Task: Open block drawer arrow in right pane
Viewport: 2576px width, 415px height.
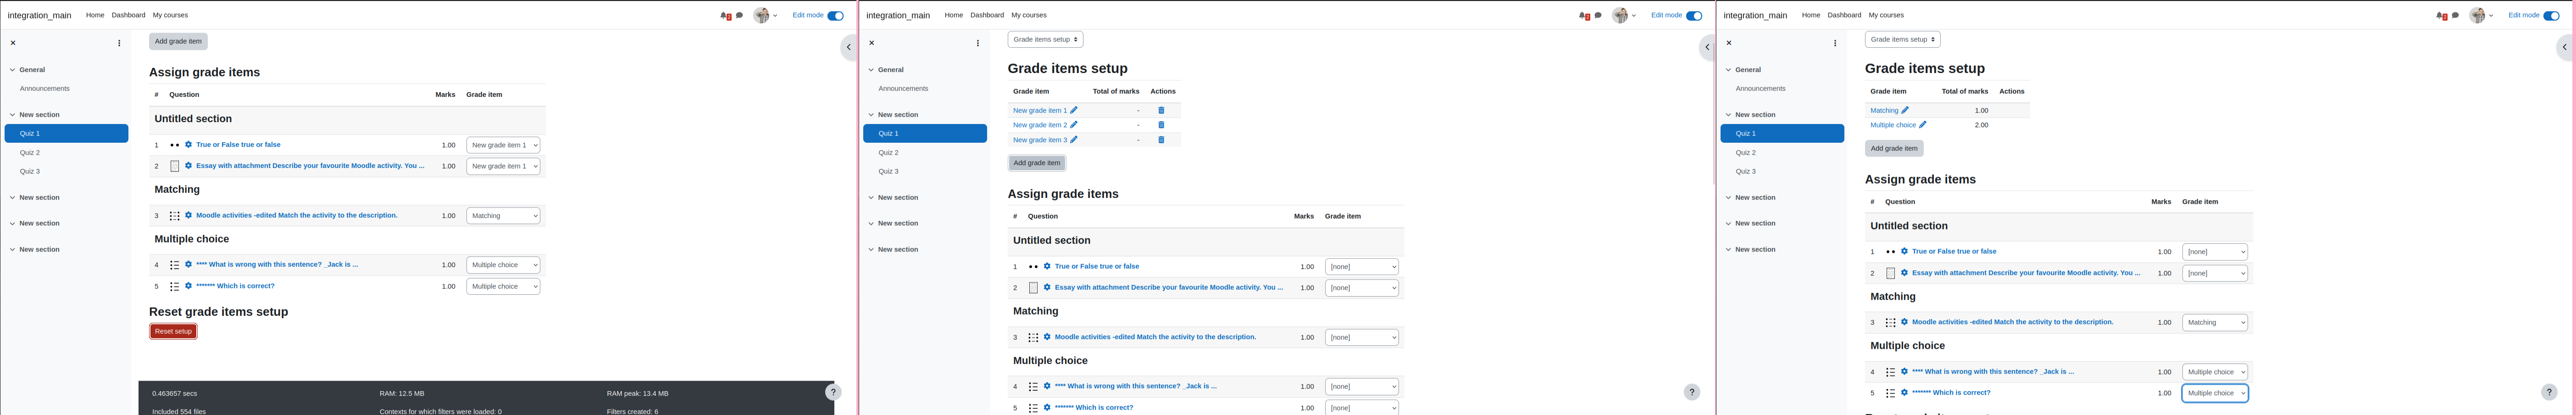Action: (2564, 47)
